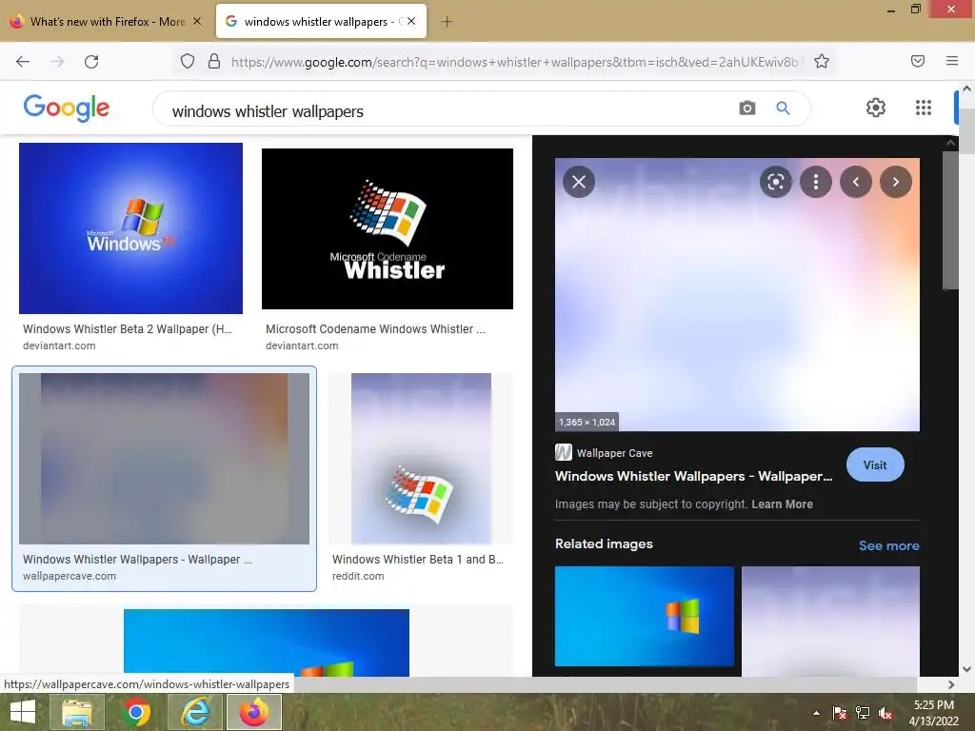Launch Google Chrome from the taskbar
Screen dimensions: 975x731
point(135,712)
